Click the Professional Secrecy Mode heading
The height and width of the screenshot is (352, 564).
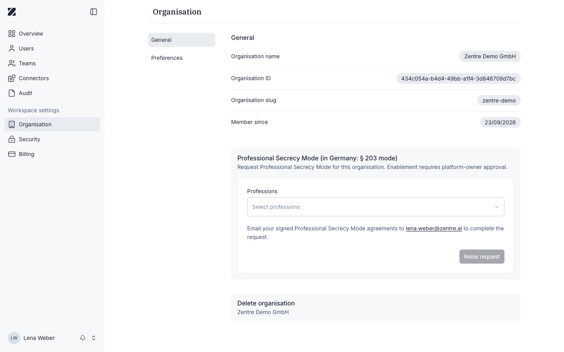point(317,158)
